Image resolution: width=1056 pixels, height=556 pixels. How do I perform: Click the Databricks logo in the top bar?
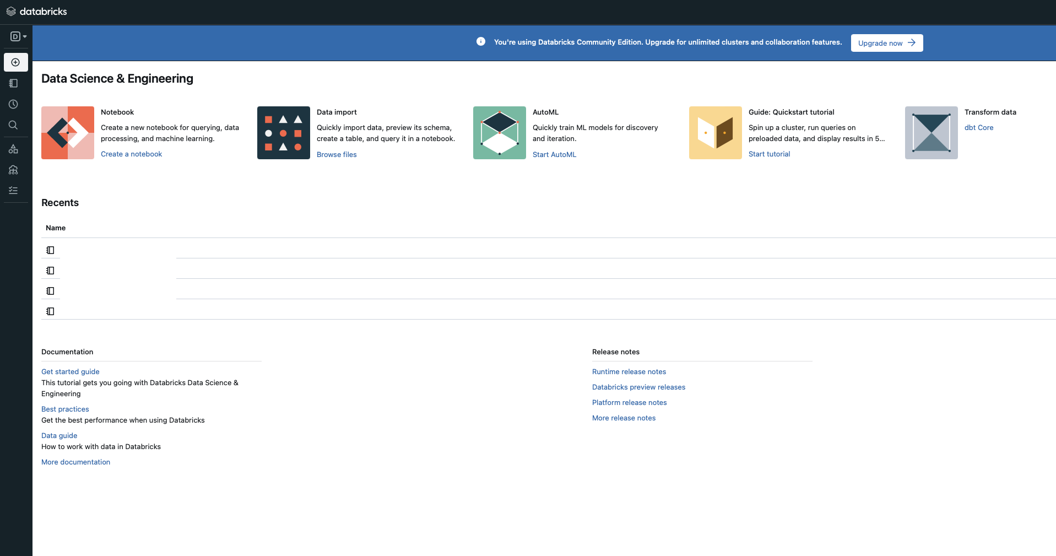point(36,11)
